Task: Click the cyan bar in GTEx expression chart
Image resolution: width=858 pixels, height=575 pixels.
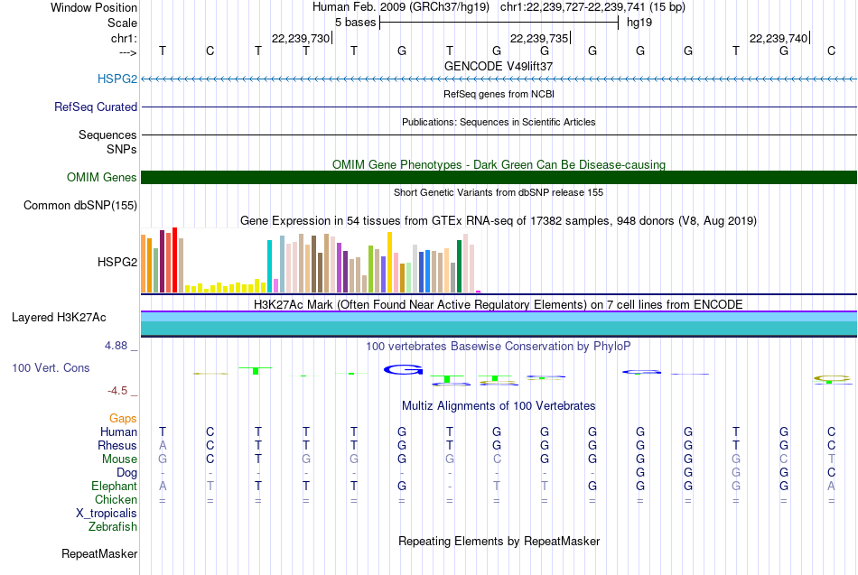Action: point(270,266)
